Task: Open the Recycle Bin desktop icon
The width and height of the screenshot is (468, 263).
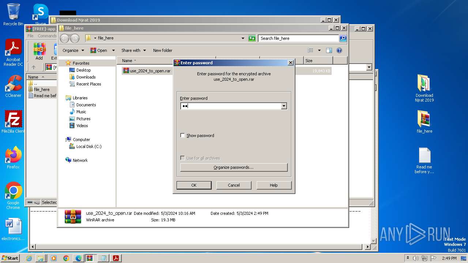Action: [x=13, y=15]
